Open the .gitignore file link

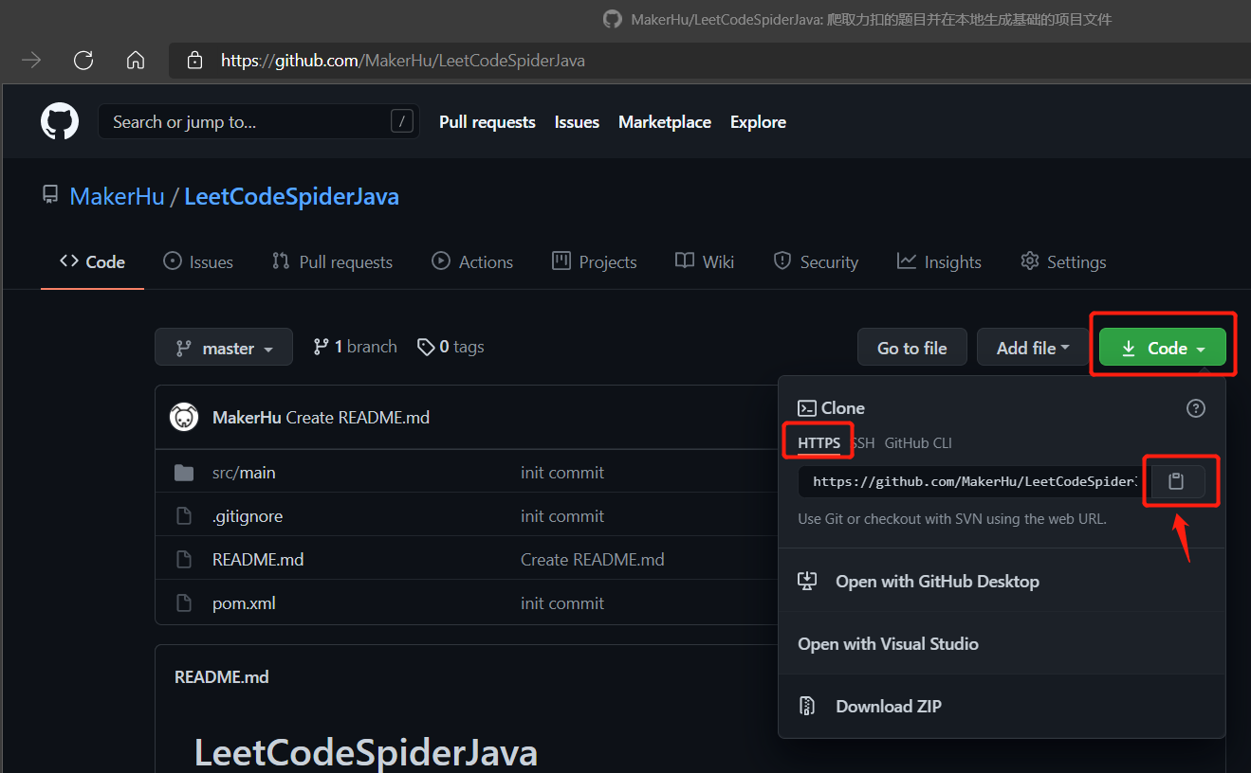248,516
